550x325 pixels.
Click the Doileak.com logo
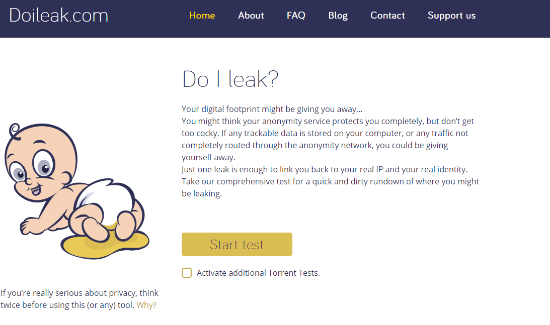point(58,15)
